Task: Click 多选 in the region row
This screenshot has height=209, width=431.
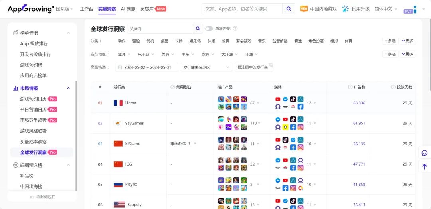Action: 390,54
